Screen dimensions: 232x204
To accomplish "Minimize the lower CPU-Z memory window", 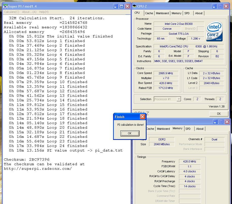I will click(215, 122).
